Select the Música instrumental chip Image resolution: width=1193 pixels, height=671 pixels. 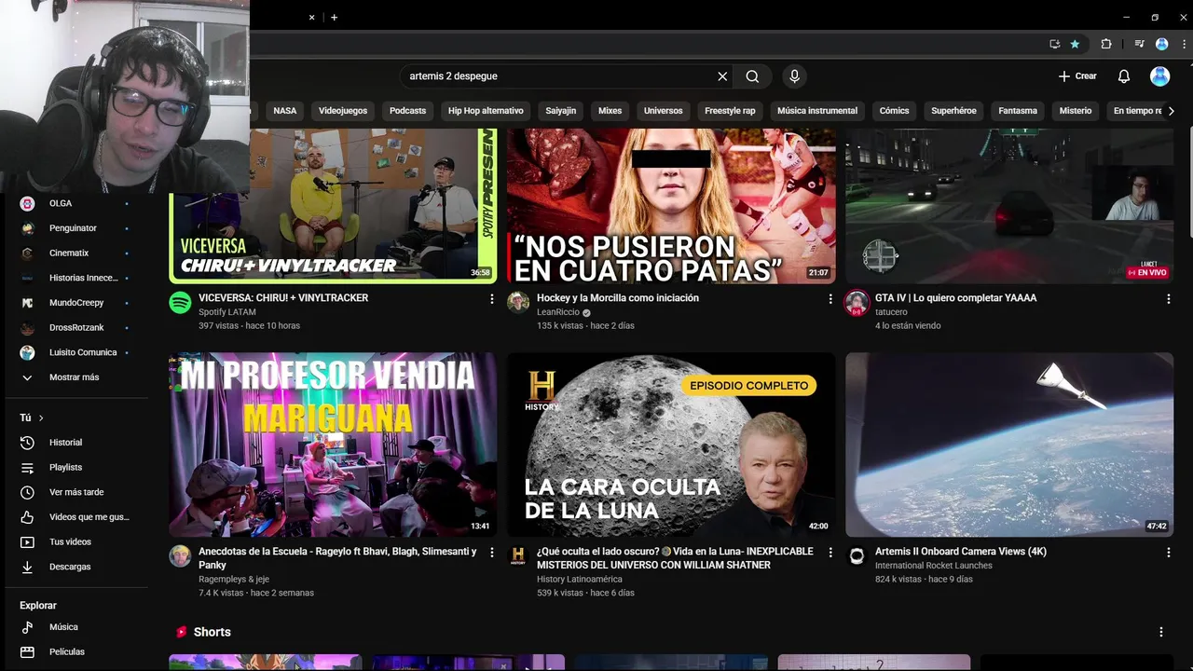(x=817, y=111)
